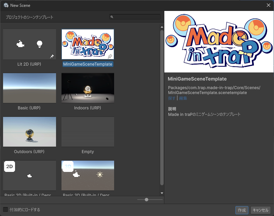
Task: Click the Lit 2D (URP) label
Action: pyautogui.click(x=29, y=64)
